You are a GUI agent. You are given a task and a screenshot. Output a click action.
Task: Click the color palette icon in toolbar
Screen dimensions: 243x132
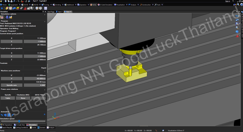7,8
